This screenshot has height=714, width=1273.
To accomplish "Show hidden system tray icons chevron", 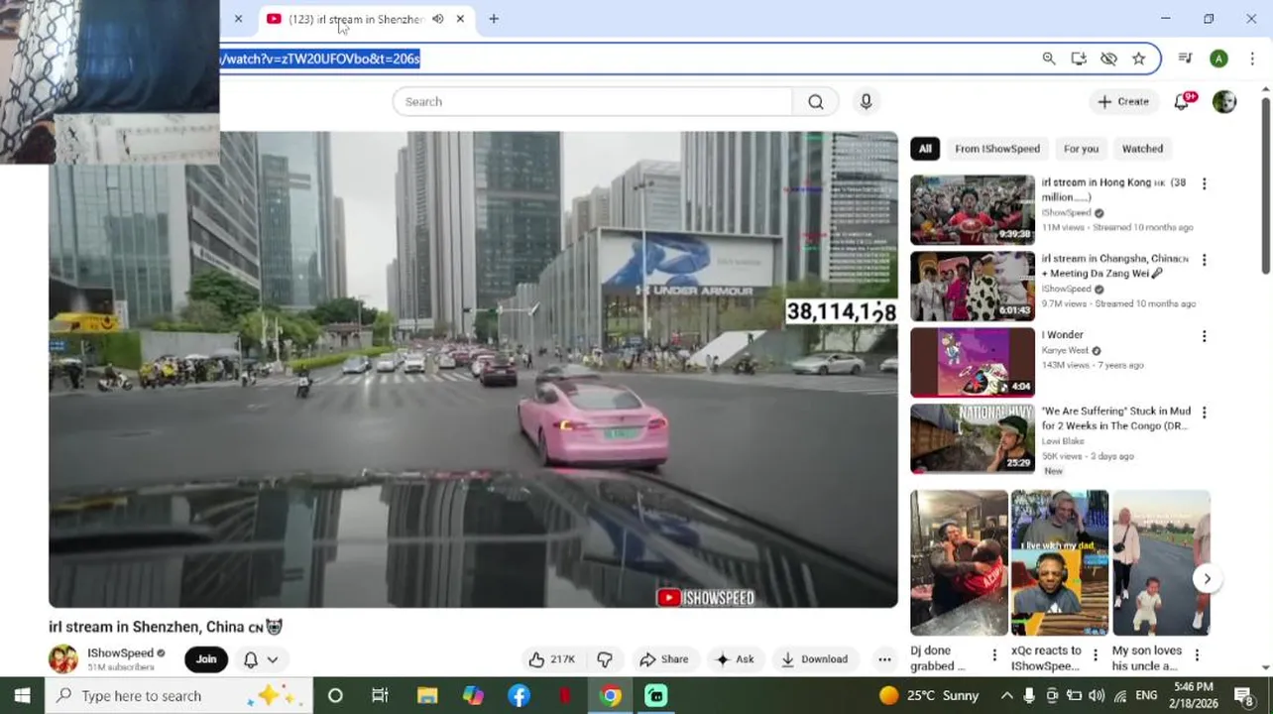I will point(1006,695).
